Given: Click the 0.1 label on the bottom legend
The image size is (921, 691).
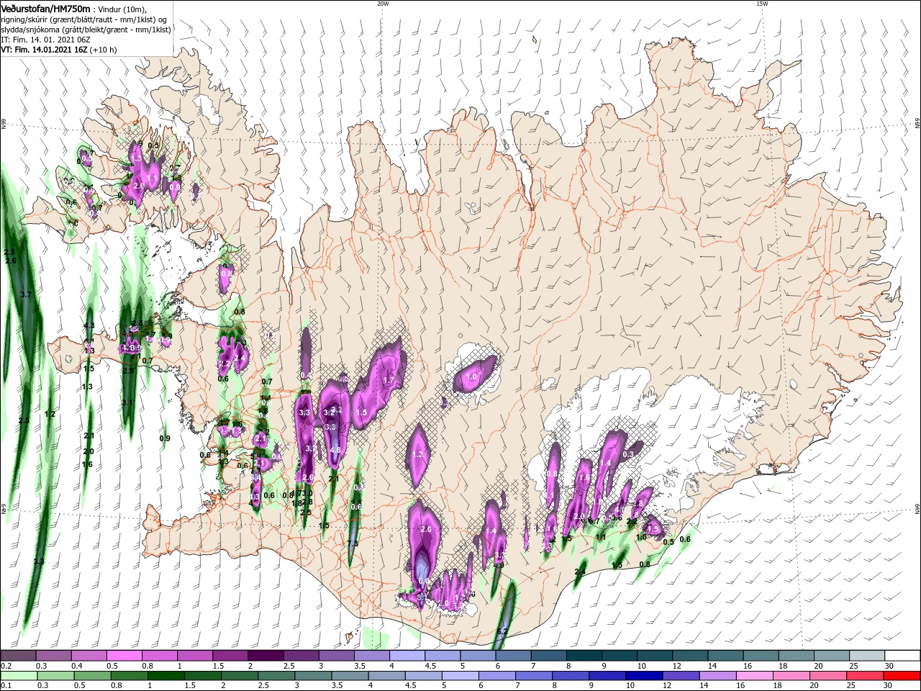Looking at the screenshot, I should [6, 686].
